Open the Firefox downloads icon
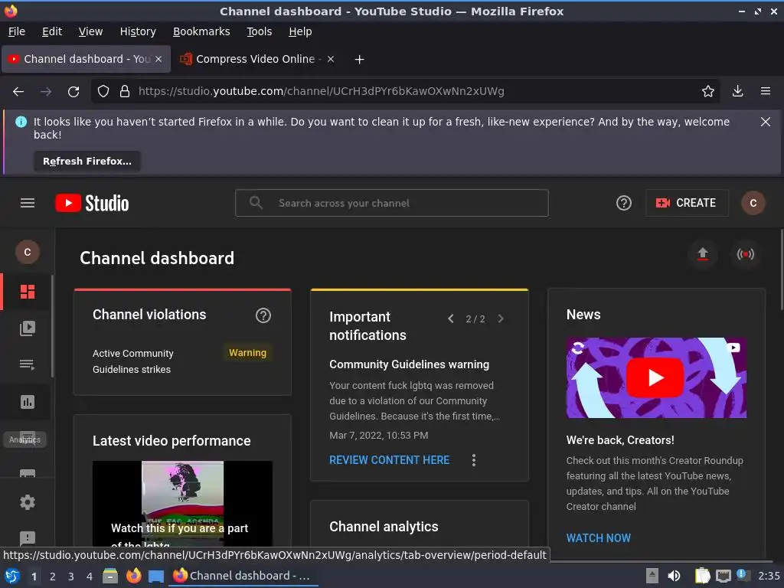This screenshot has height=588, width=784. coord(737,91)
